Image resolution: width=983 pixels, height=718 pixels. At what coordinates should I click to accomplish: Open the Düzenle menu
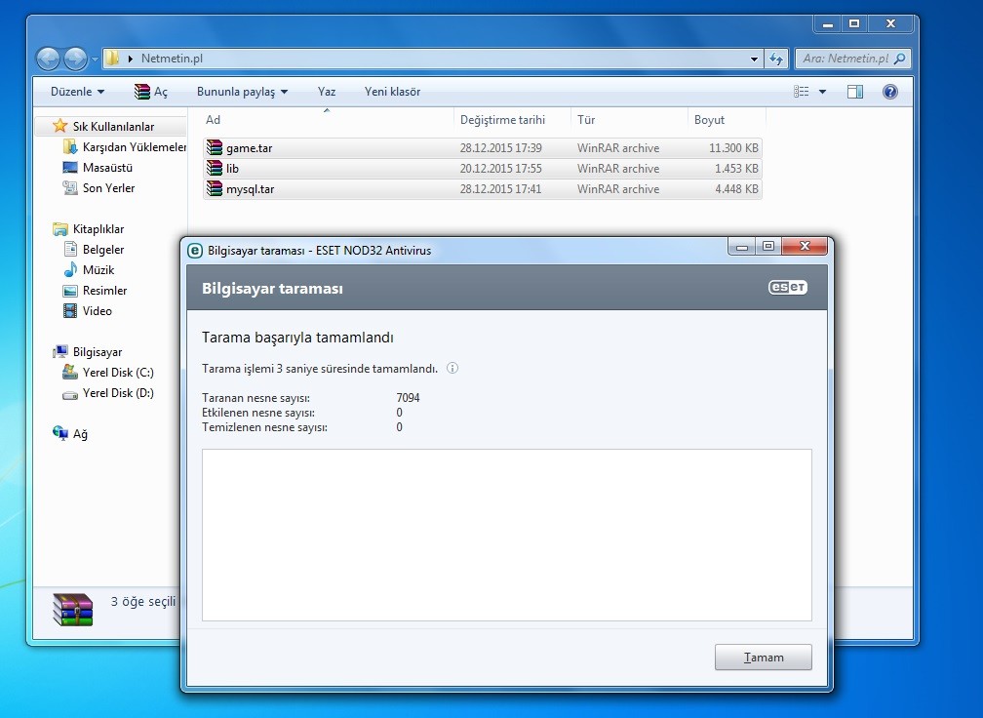[77, 92]
